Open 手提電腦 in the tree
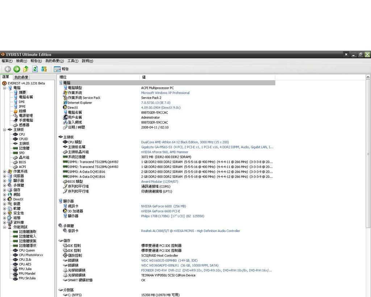Viewport: 371px width, 297px height. click(x=26, y=120)
